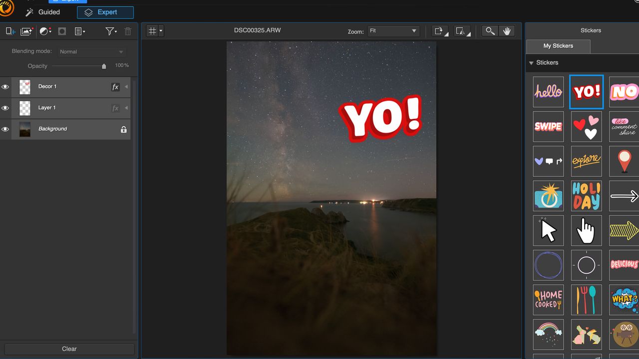The width and height of the screenshot is (639, 359).
Task: Click the fx icon on Decor 1 layer
Action: (x=115, y=87)
